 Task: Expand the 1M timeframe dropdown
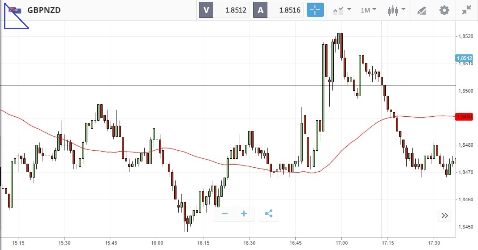(x=368, y=10)
